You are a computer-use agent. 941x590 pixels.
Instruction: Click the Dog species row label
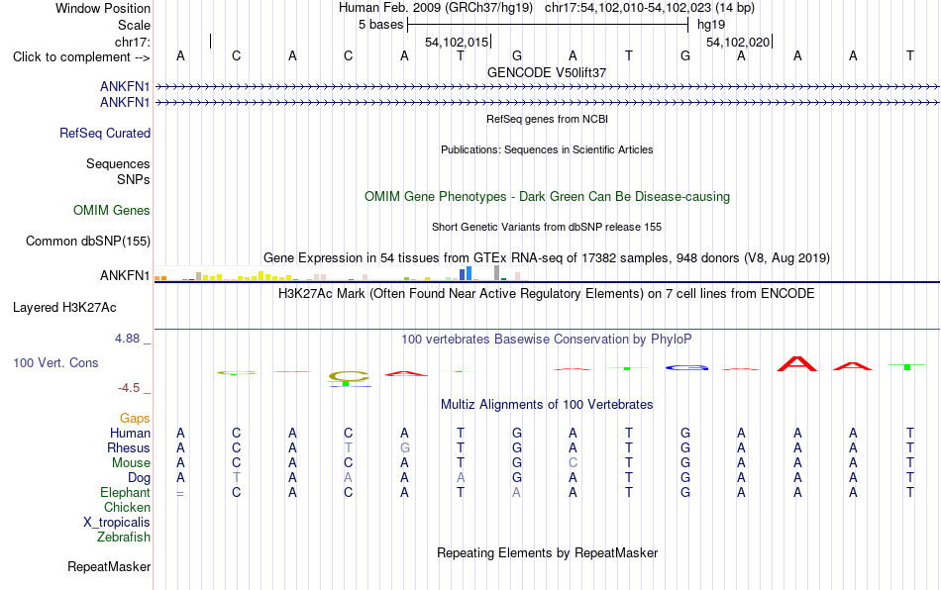click(x=139, y=478)
